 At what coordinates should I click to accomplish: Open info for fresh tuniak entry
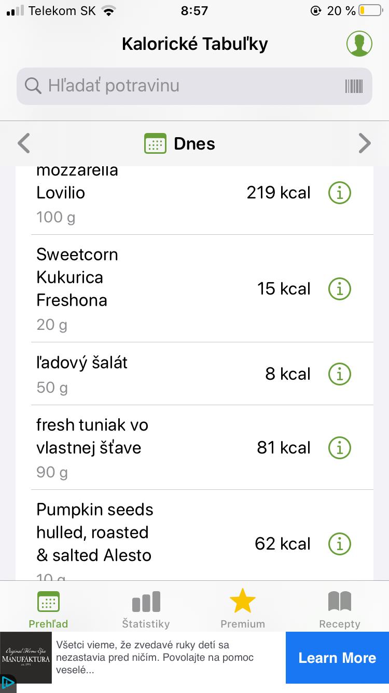(340, 448)
